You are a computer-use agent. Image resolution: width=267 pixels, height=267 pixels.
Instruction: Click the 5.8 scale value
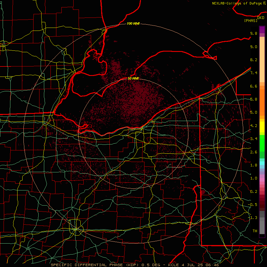[254, 99]
